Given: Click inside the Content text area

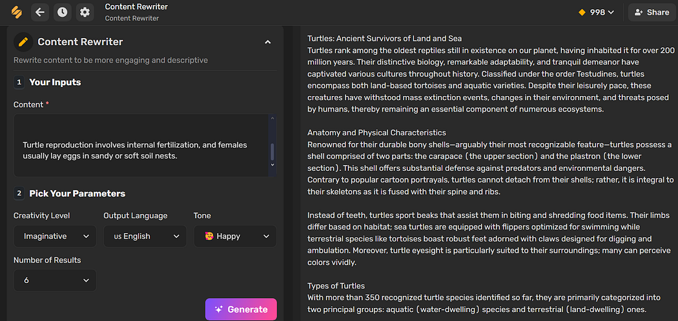Looking at the screenshot, I should pyautogui.click(x=141, y=146).
